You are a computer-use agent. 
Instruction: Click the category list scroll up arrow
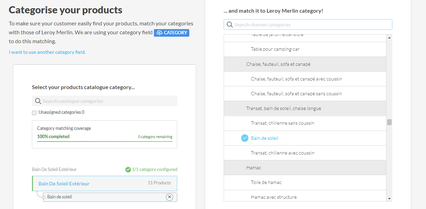(389, 38)
